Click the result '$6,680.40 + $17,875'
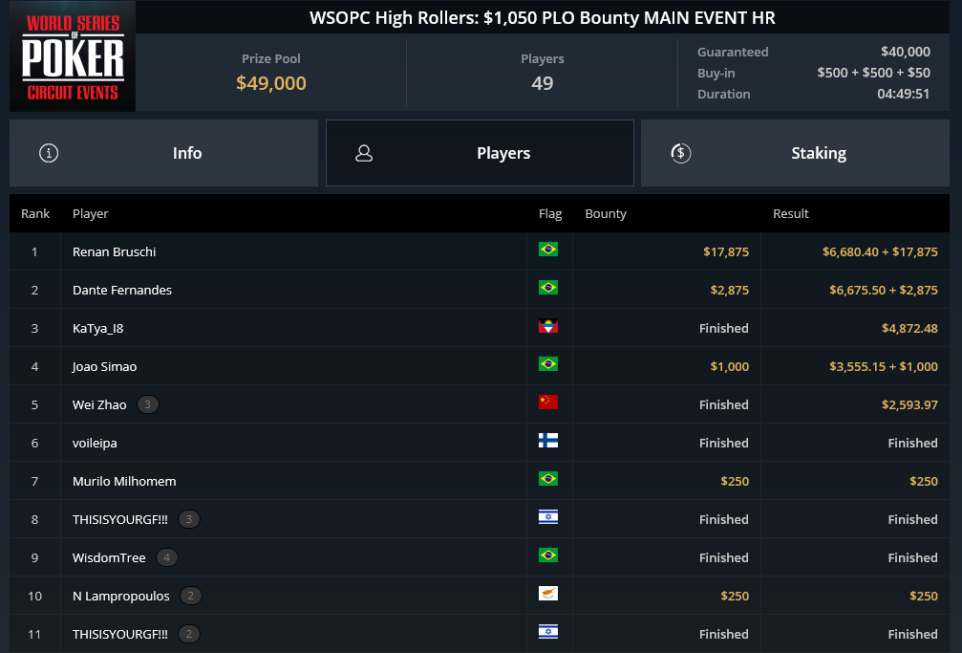Image resolution: width=962 pixels, height=653 pixels. [880, 251]
